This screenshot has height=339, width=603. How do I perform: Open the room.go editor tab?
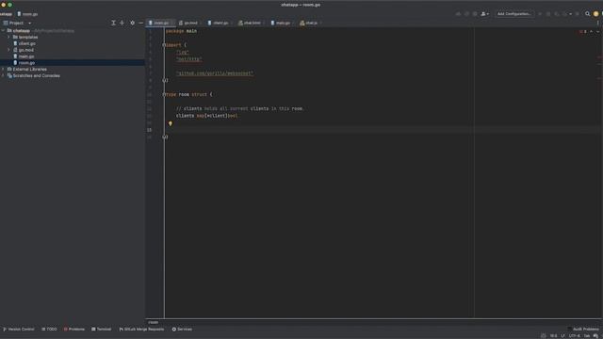coord(160,23)
